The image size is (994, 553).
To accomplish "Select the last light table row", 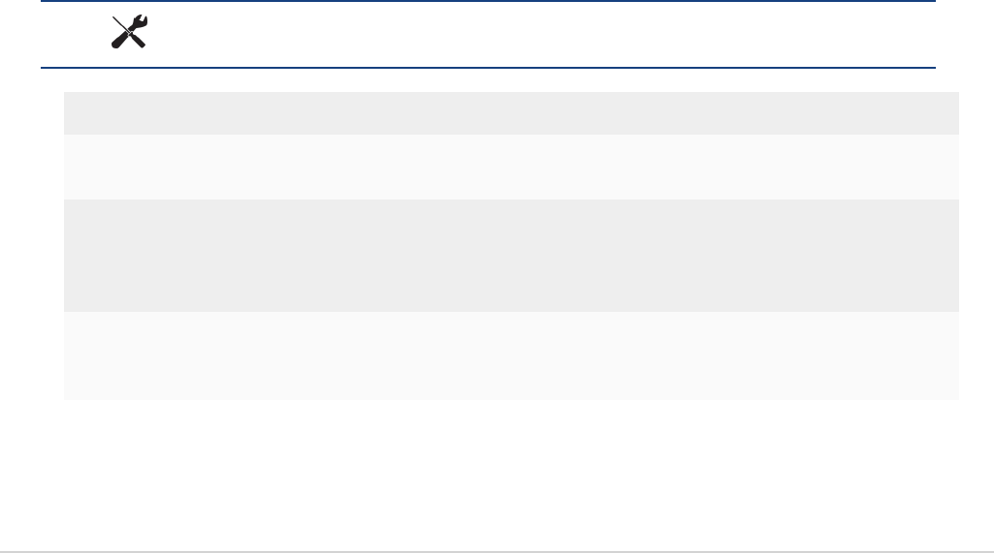I will (511, 355).
